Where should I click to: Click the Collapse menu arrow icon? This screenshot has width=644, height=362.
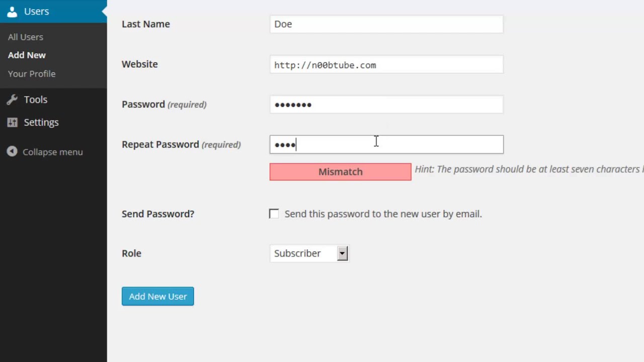(x=12, y=152)
